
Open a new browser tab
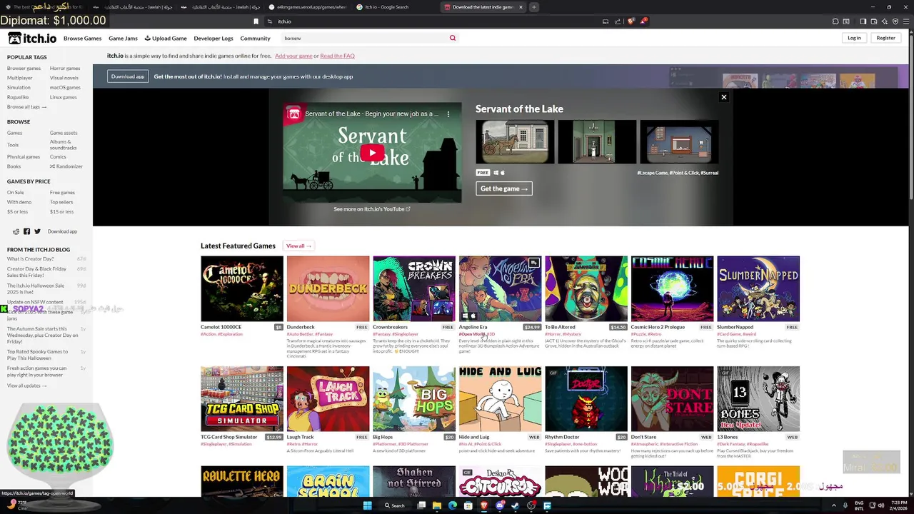click(x=533, y=7)
